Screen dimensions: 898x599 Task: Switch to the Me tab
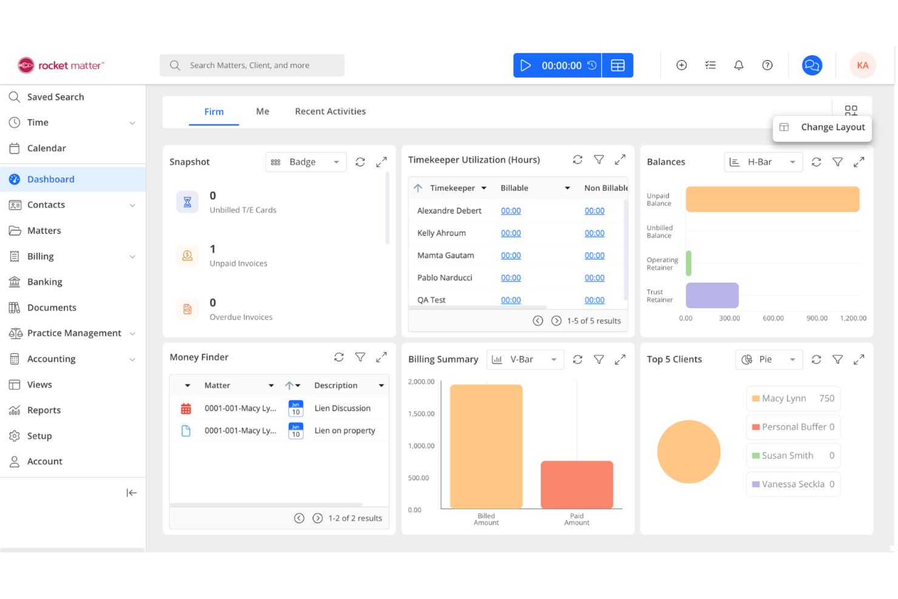pyautogui.click(x=262, y=111)
